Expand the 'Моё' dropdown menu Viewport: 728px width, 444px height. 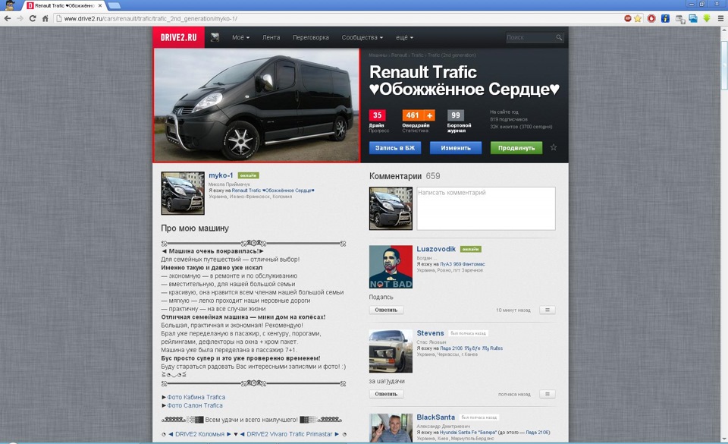240,37
